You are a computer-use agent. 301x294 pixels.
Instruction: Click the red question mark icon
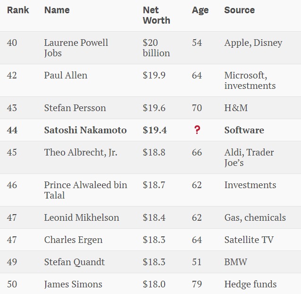click(x=197, y=130)
